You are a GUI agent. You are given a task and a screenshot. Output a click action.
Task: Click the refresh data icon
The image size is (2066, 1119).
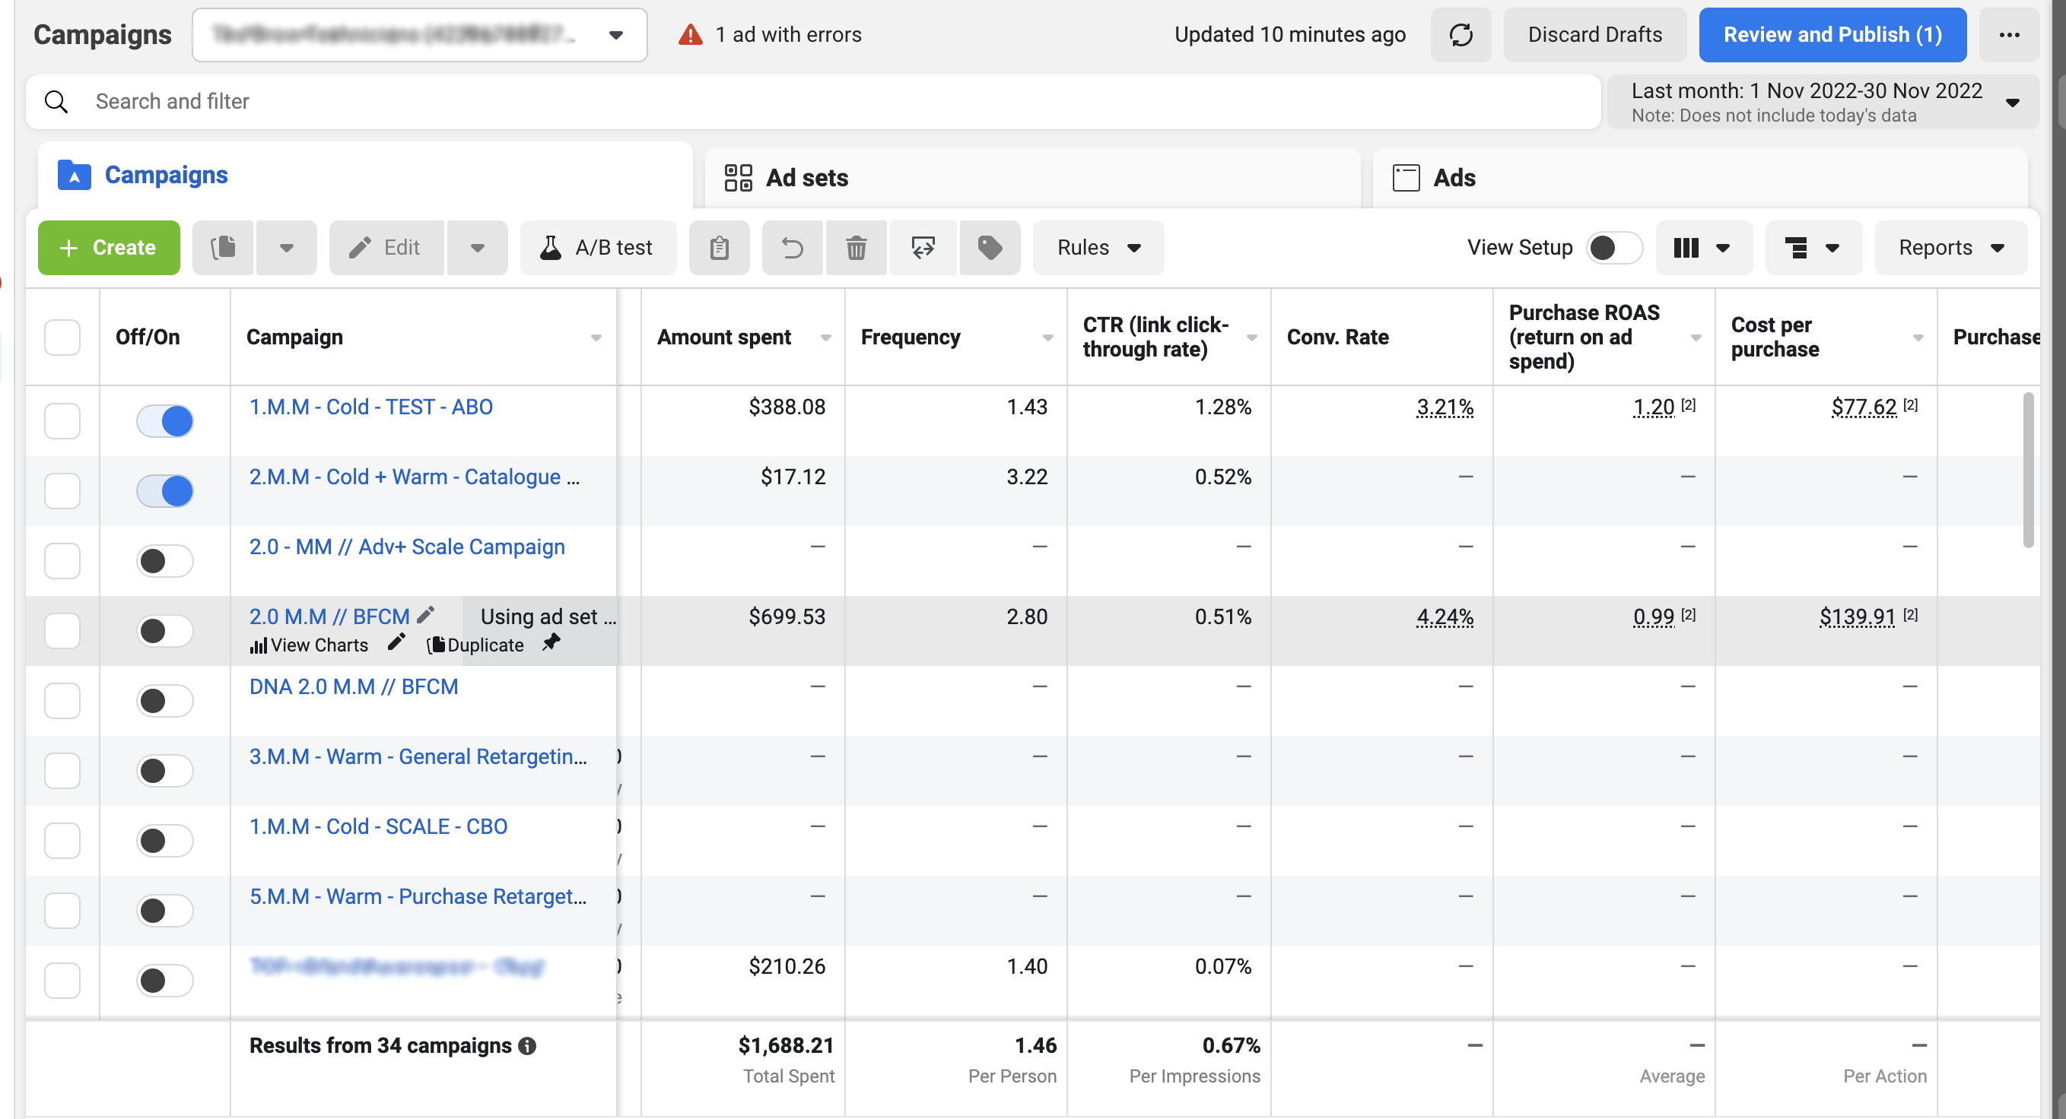(x=1461, y=34)
